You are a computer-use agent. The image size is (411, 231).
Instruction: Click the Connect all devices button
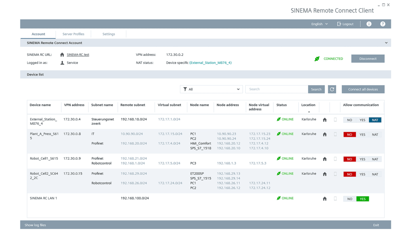(x=363, y=89)
